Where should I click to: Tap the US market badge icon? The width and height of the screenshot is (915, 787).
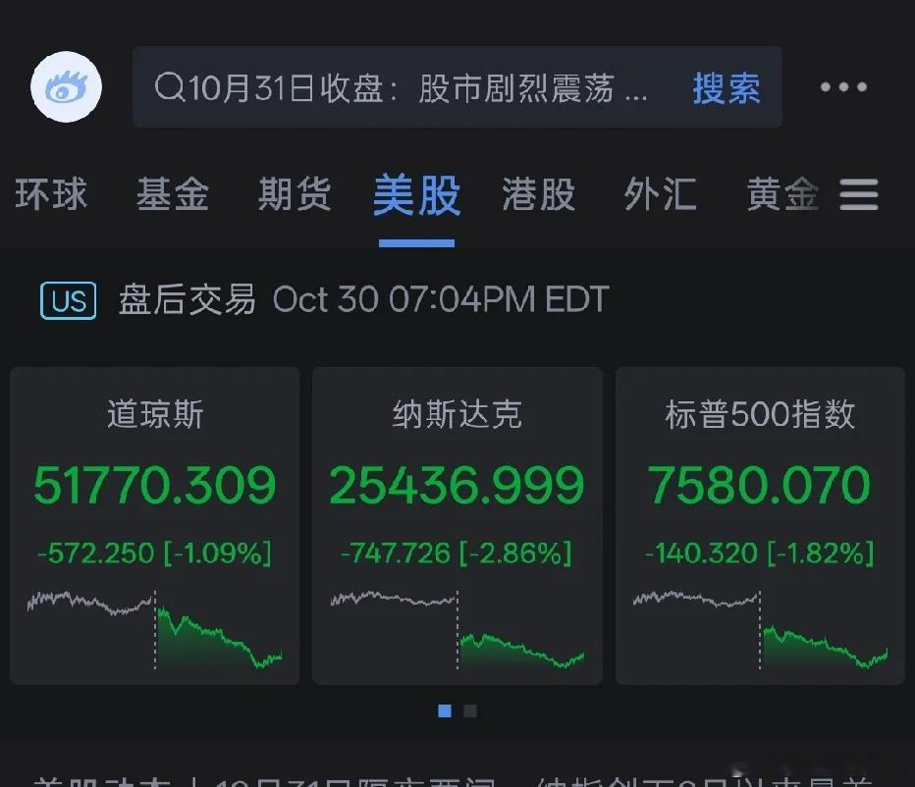coord(69,300)
